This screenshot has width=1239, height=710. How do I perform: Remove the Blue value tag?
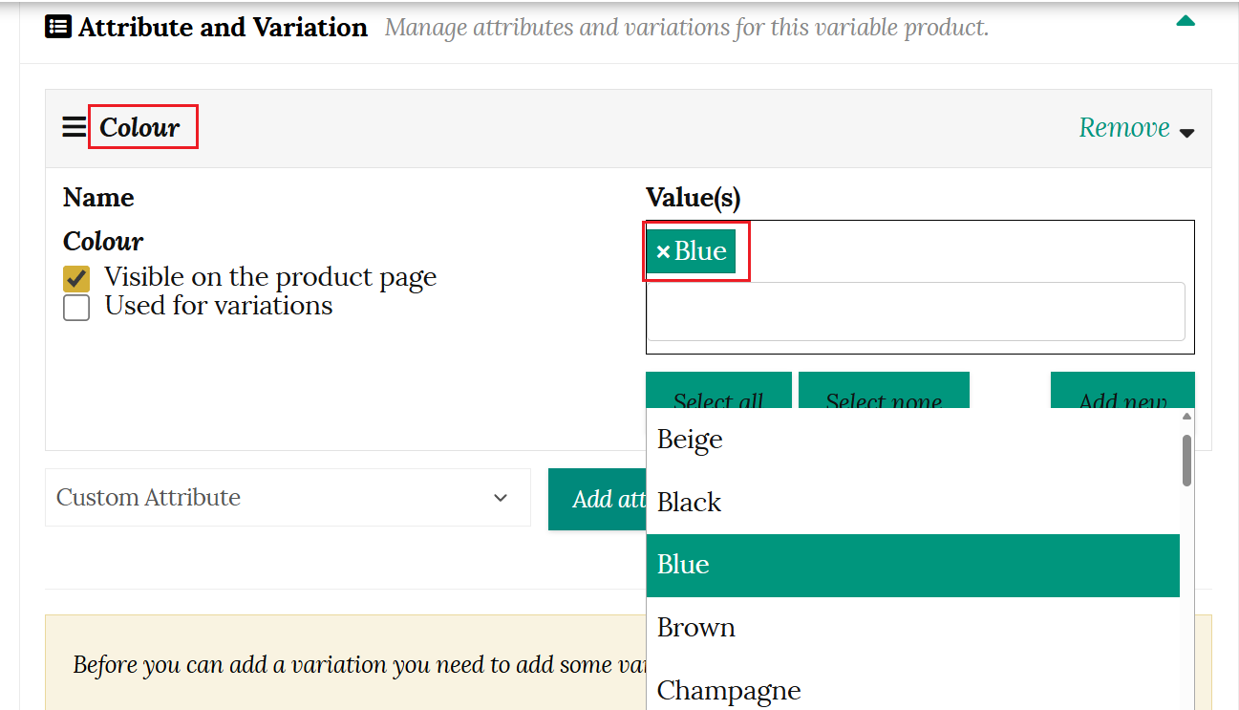pos(663,251)
